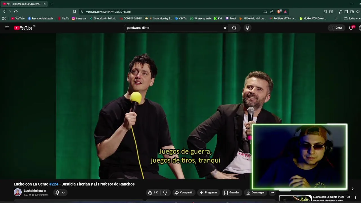The height and width of the screenshot is (203, 361).
Task: Run search with the magnifying glass button
Action: click(x=234, y=28)
